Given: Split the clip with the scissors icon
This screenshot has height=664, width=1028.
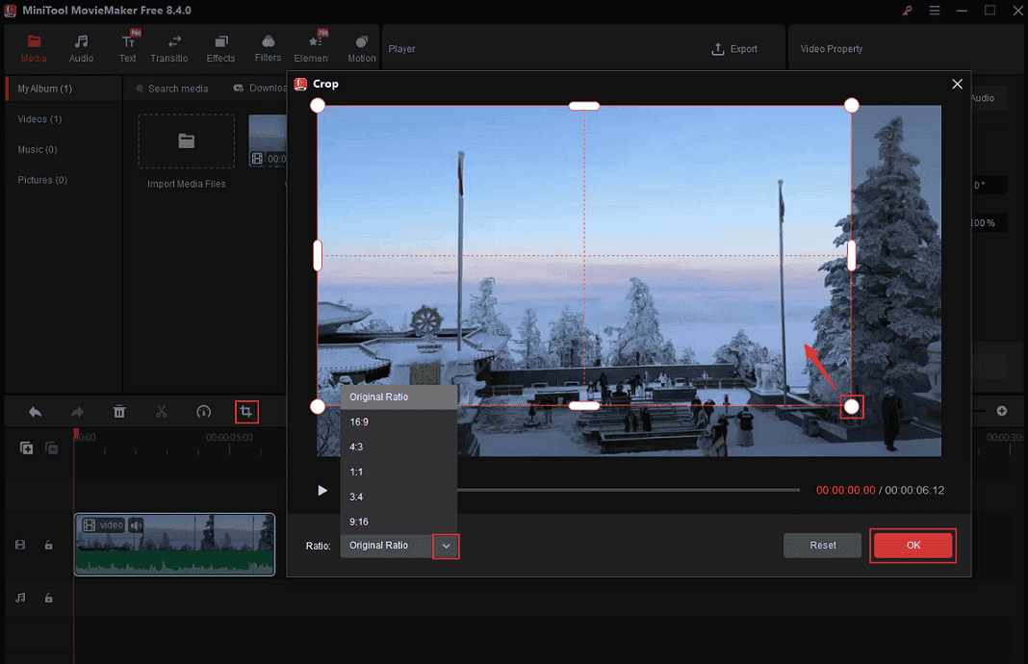Looking at the screenshot, I should 162,412.
